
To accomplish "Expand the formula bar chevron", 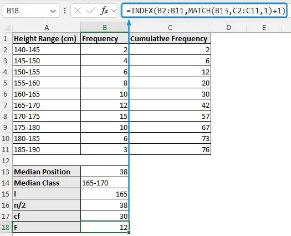I will click(114, 11).
